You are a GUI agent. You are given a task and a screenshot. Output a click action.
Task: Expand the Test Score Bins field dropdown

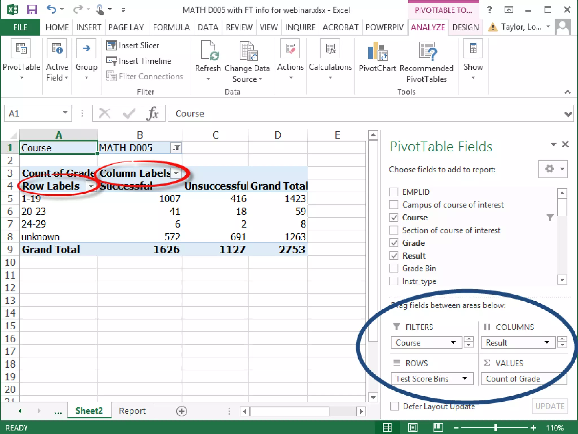point(465,379)
